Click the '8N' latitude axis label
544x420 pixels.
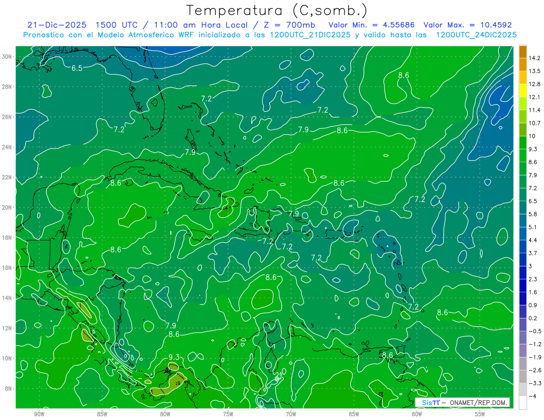[9, 388]
